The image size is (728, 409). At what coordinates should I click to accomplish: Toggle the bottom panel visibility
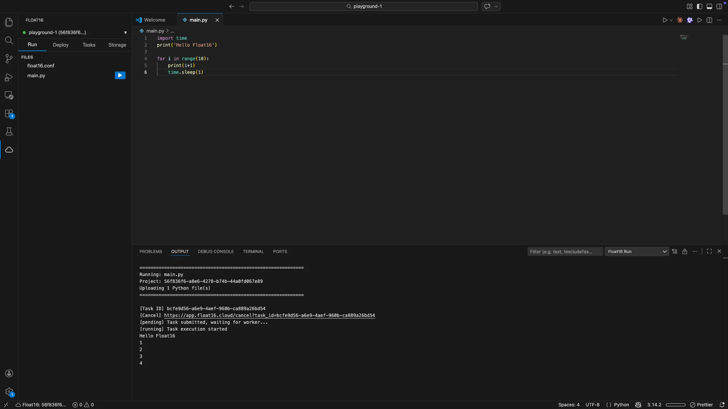[709, 6]
